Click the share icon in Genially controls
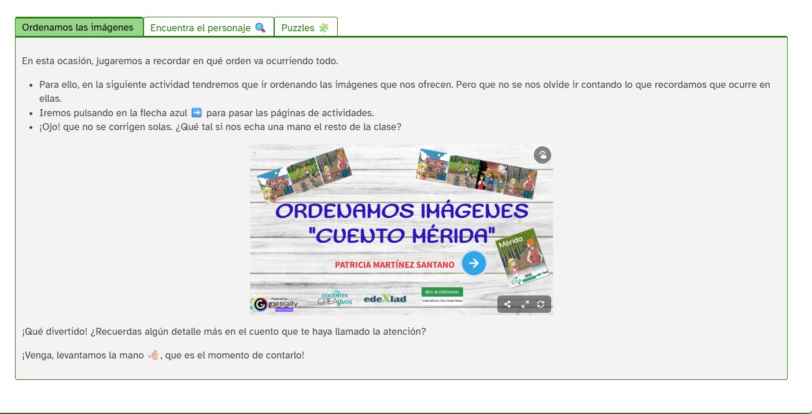The image size is (812, 414). coord(507,304)
